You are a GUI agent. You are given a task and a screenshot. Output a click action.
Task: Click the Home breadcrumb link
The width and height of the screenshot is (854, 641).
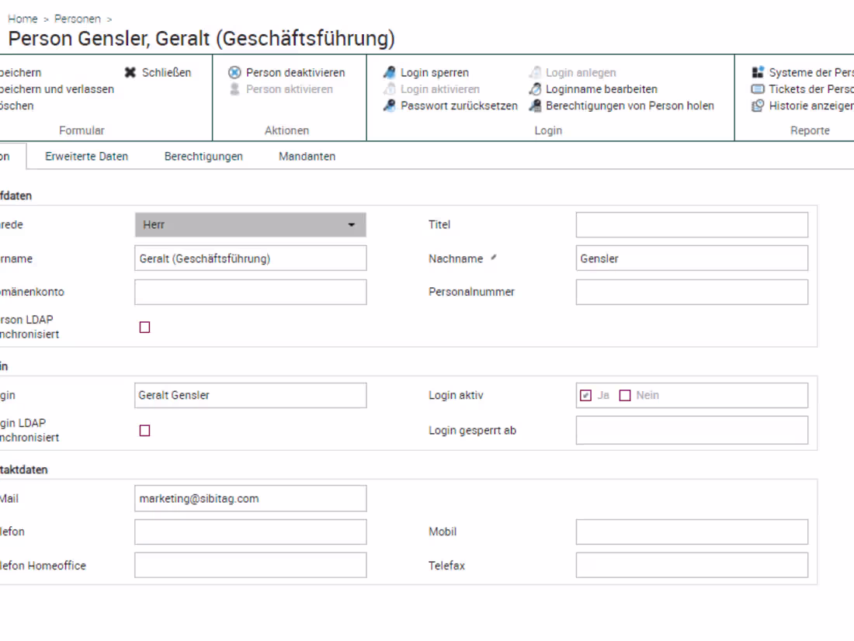click(x=23, y=19)
